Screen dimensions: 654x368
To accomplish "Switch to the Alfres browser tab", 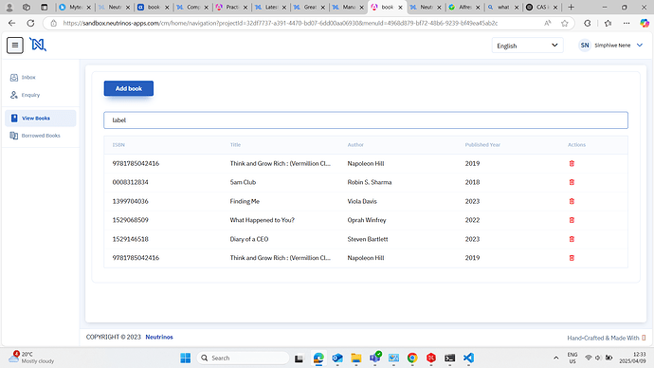I will pos(464,7).
